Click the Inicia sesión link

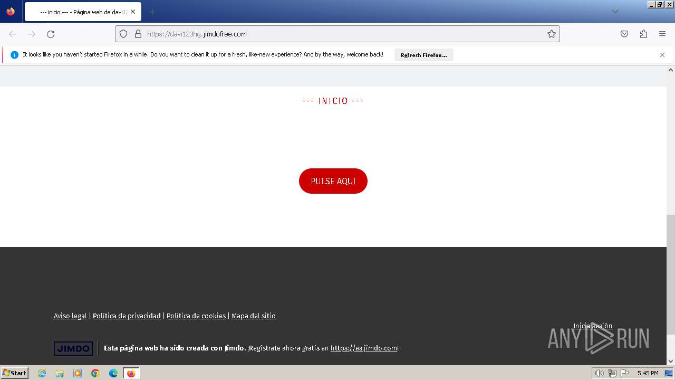[593, 326]
